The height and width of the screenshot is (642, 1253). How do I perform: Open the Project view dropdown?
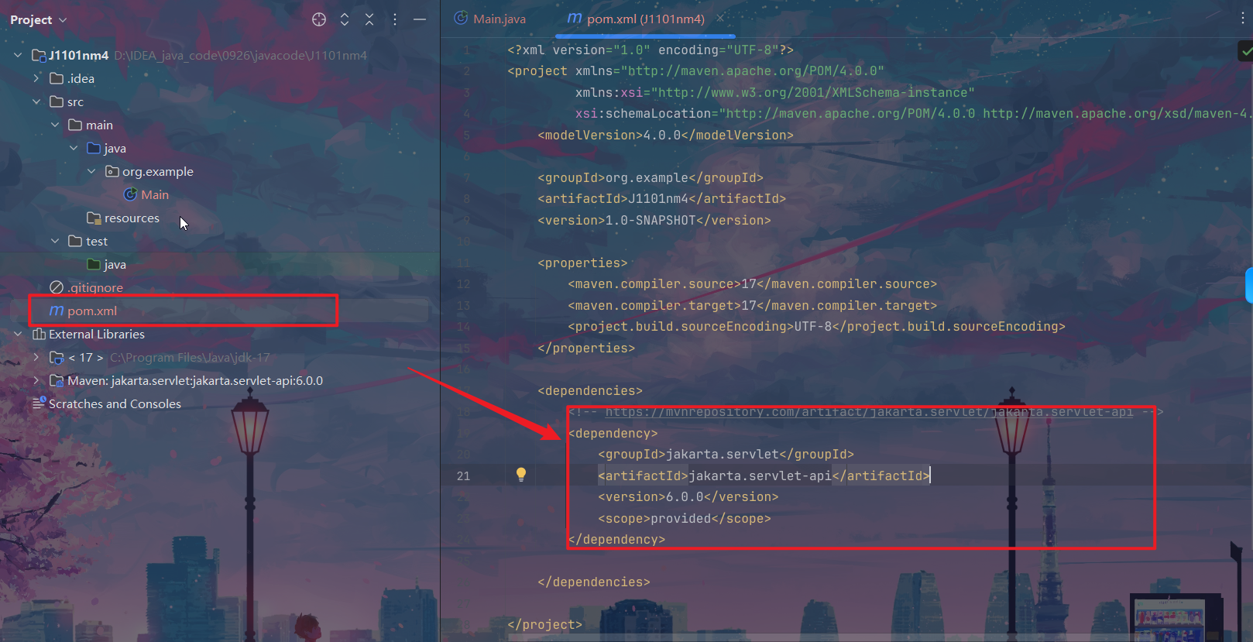(38, 19)
